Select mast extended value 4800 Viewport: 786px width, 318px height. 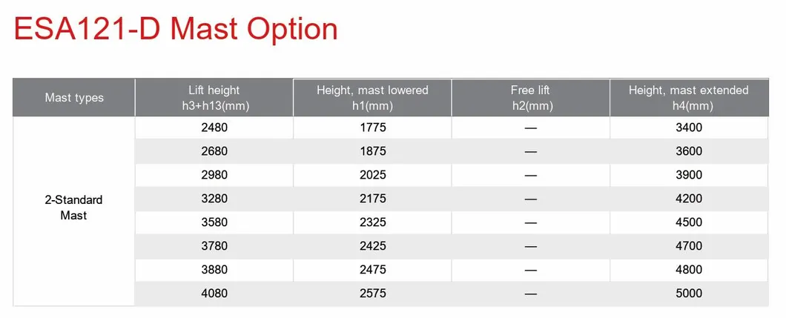coord(688,270)
